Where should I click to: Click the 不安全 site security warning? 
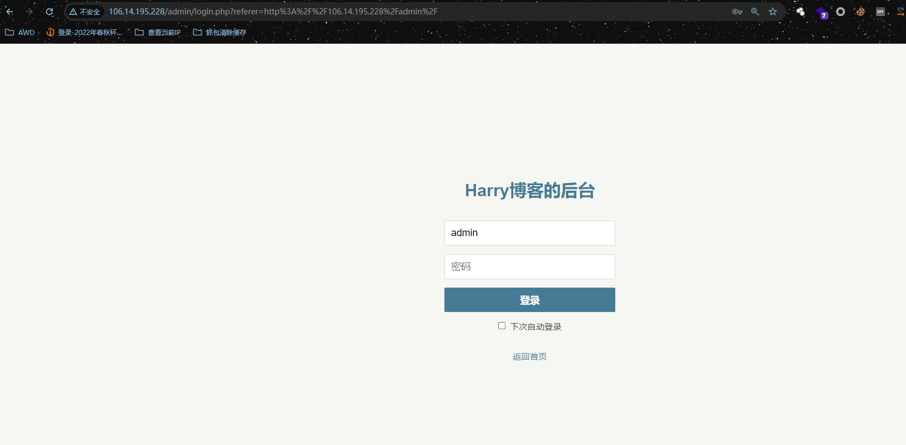[x=85, y=12]
